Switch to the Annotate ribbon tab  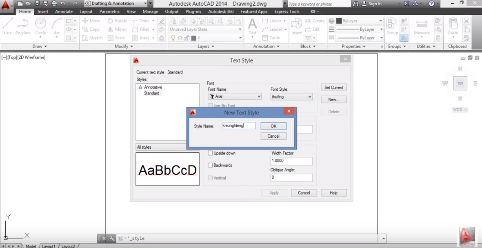click(x=64, y=11)
